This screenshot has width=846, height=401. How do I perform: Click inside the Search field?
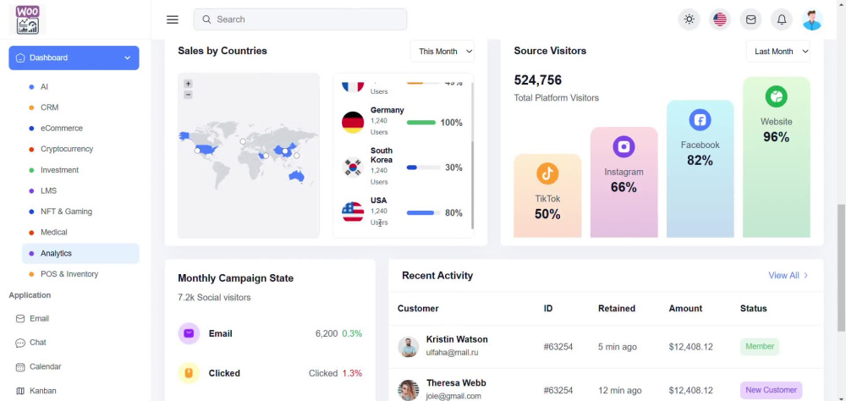click(300, 19)
